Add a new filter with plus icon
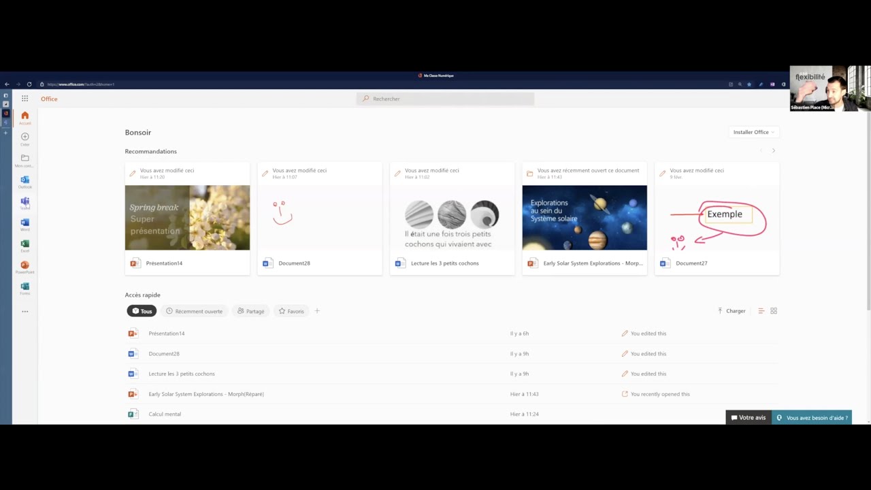The width and height of the screenshot is (871, 490). click(x=317, y=311)
